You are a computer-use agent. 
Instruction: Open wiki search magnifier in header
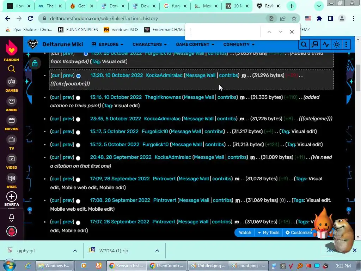[x=304, y=44]
